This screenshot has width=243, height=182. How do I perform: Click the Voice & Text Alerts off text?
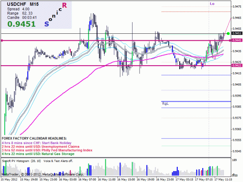pos(58,161)
